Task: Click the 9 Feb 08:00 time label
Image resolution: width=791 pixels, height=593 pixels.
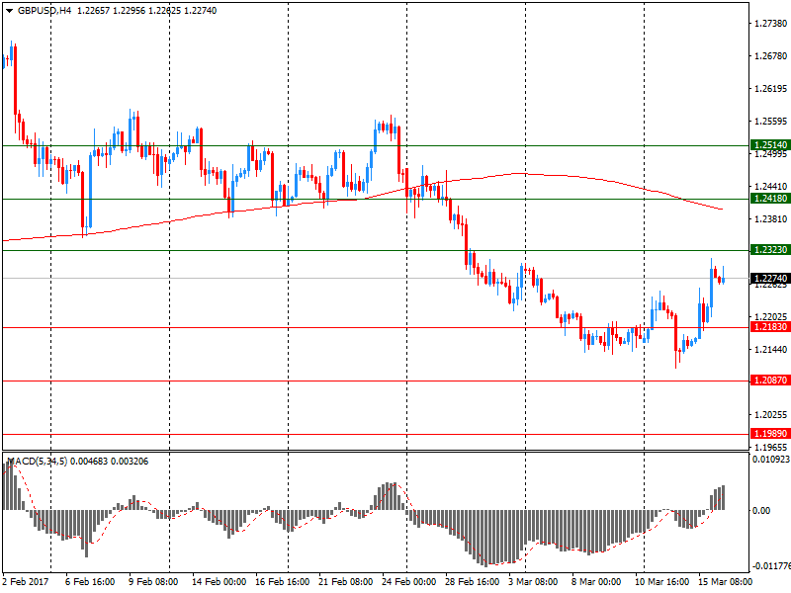Action: (x=153, y=582)
